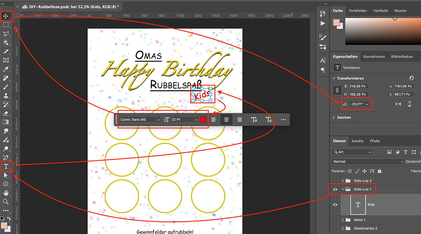Open the History panel icon

pyautogui.click(x=323, y=13)
